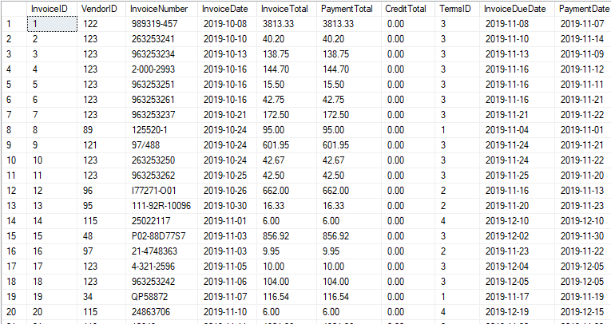This screenshot has height=324, width=611.
Task: Click invoice number cell 4-321-2596
Action: pyautogui.click(x=161, y=267)
